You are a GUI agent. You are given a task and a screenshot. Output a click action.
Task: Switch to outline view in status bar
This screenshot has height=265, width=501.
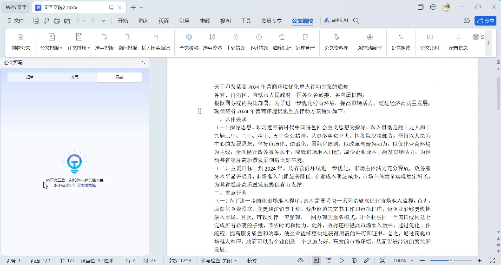point(329,260)
